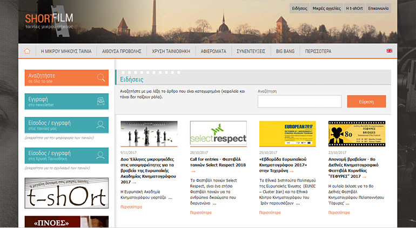Click user icon for Χρυσή Ταινιοθήκη login
Image resolution: width=416 pixels, height=228 pixels.
(x=100, y=155)
